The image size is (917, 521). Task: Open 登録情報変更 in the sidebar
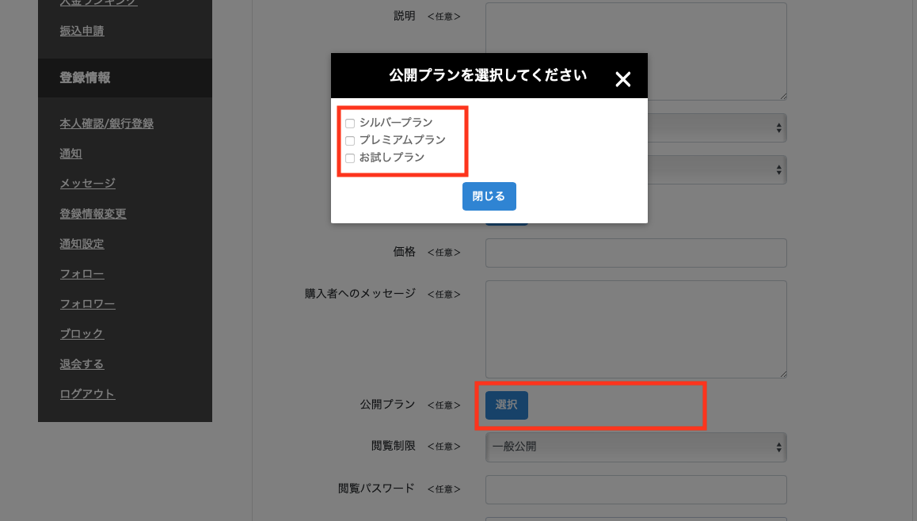[x=93, y=214]
